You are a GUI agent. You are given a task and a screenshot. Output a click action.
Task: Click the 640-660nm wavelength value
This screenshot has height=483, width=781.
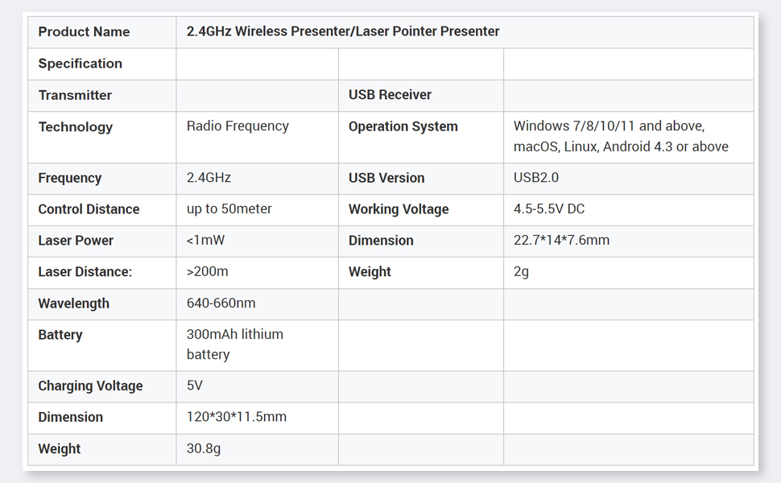pos(221,303)
